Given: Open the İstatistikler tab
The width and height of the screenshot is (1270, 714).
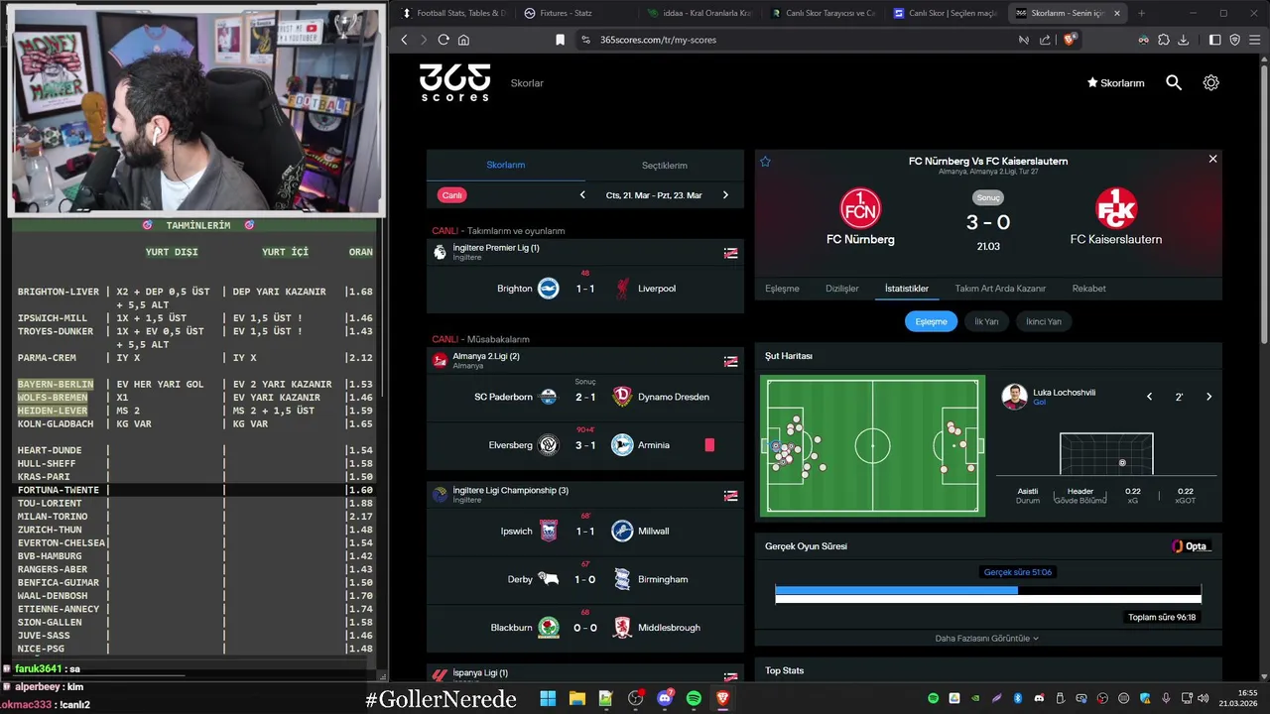Looking at the screenshot, I should pyautogui.click(x=907, y=289).
